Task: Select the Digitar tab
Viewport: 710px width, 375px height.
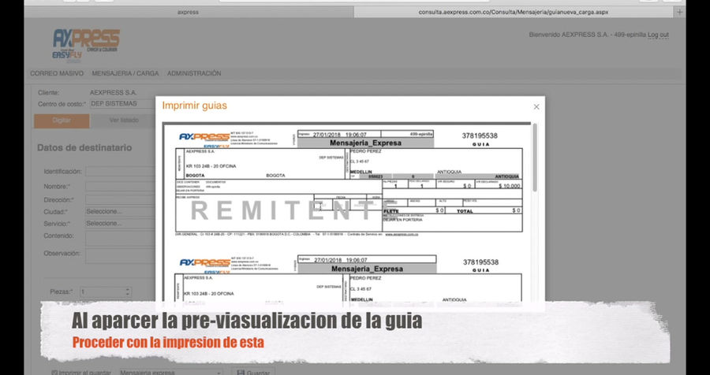Action: (x=62, y=121)
